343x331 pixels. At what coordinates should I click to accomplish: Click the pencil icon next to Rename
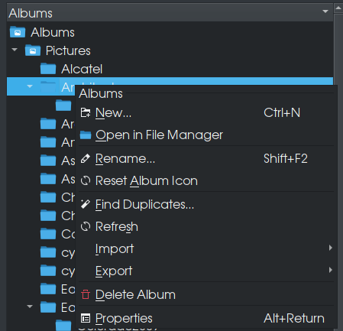(86, 158)
